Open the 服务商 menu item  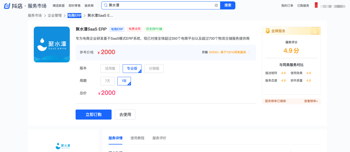(89, 6)
